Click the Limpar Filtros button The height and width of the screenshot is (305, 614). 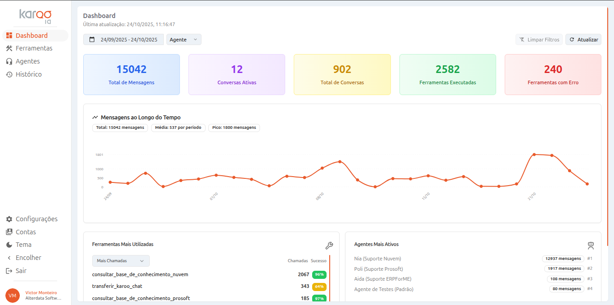coord(539,40)
